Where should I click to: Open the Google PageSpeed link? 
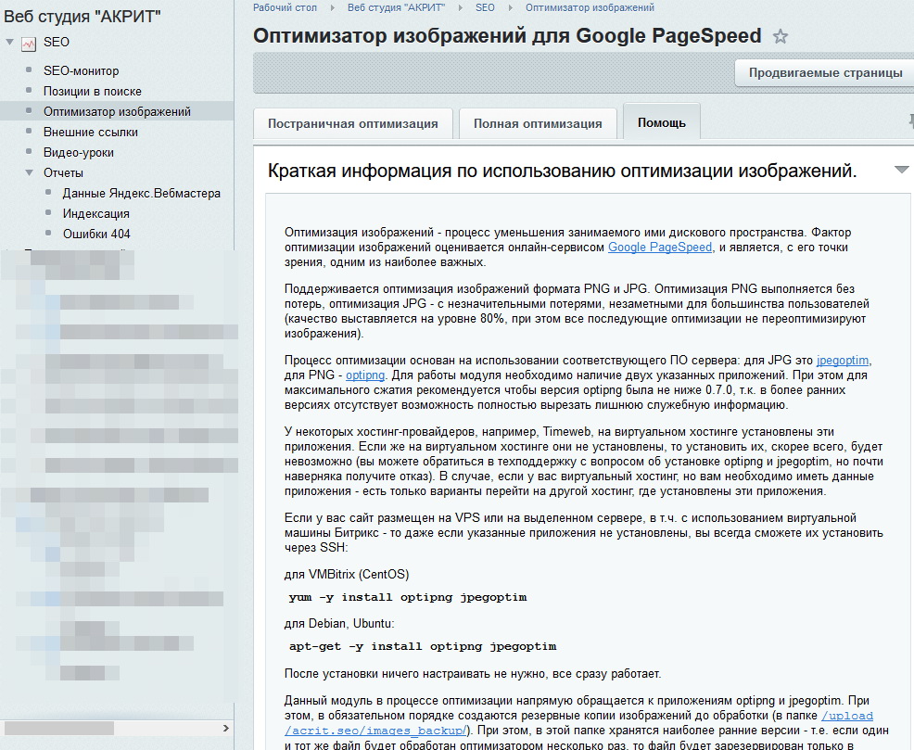(x=659, y=248)
